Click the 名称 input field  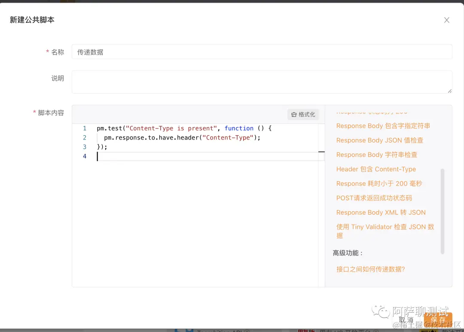pos(262,52)
